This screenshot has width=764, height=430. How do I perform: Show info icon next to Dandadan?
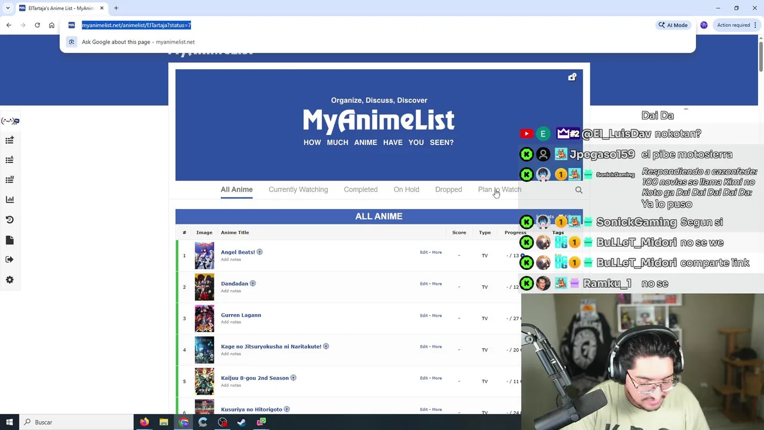252,284
